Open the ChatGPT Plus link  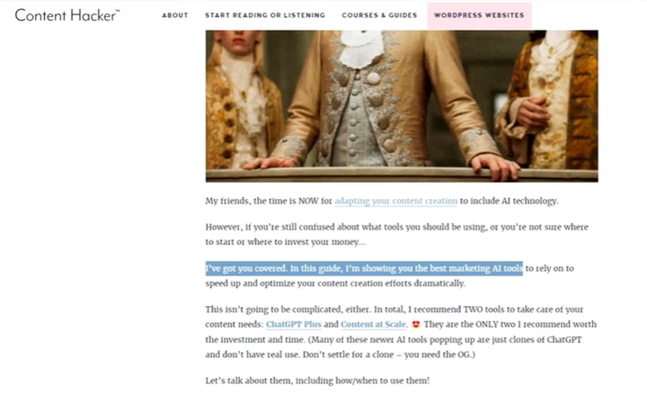pyautogui.click(x=293, y=324)
